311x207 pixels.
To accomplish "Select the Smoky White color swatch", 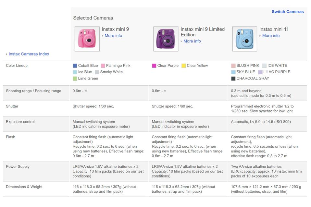I will coord(97,72).
